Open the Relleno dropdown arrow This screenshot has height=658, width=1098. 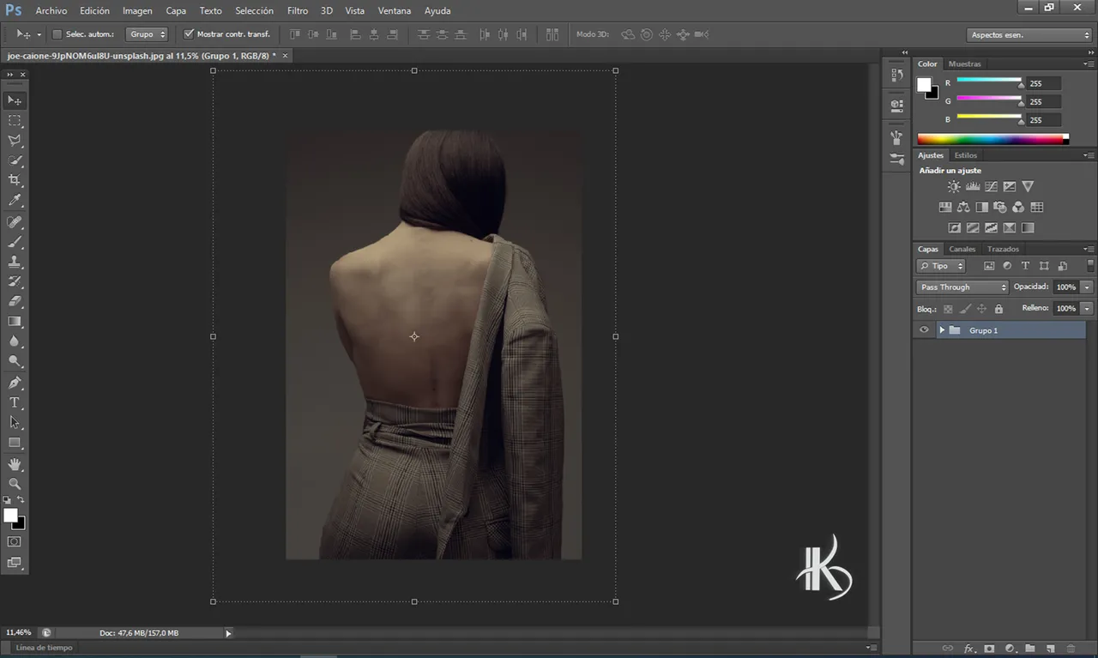(x=1087, y=308)
